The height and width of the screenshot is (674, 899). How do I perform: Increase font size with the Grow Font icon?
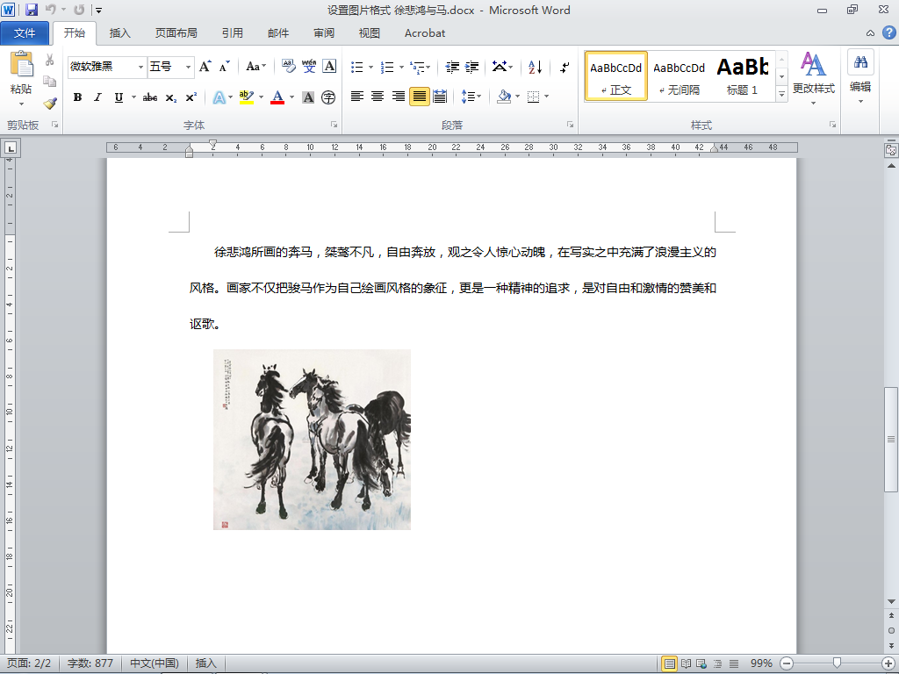[x=205, y=67]
